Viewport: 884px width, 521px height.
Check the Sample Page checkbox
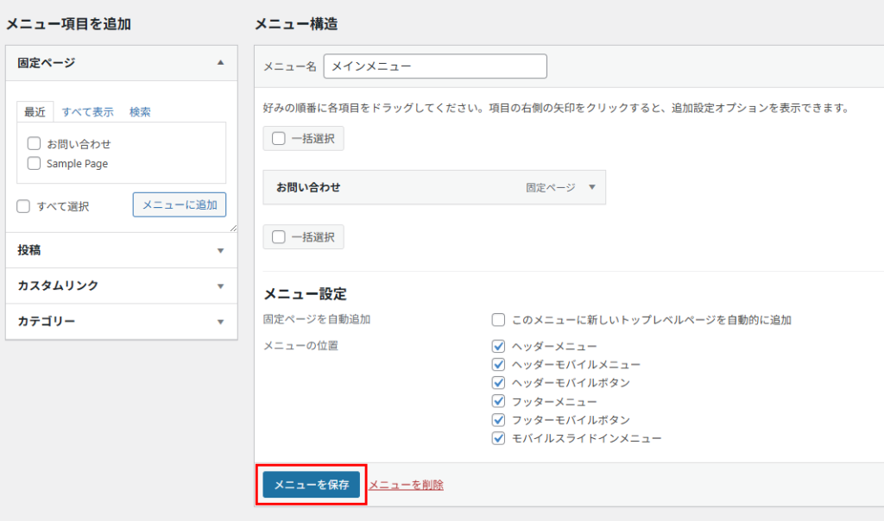(x=35, y=163)
